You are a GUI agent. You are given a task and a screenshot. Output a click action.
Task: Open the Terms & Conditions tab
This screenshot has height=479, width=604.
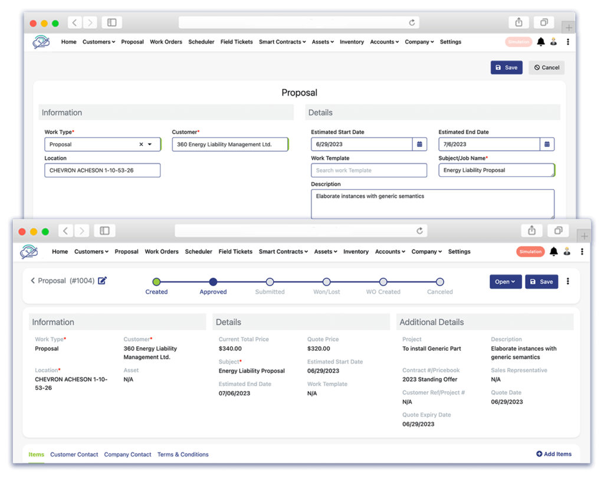point(183,454)
